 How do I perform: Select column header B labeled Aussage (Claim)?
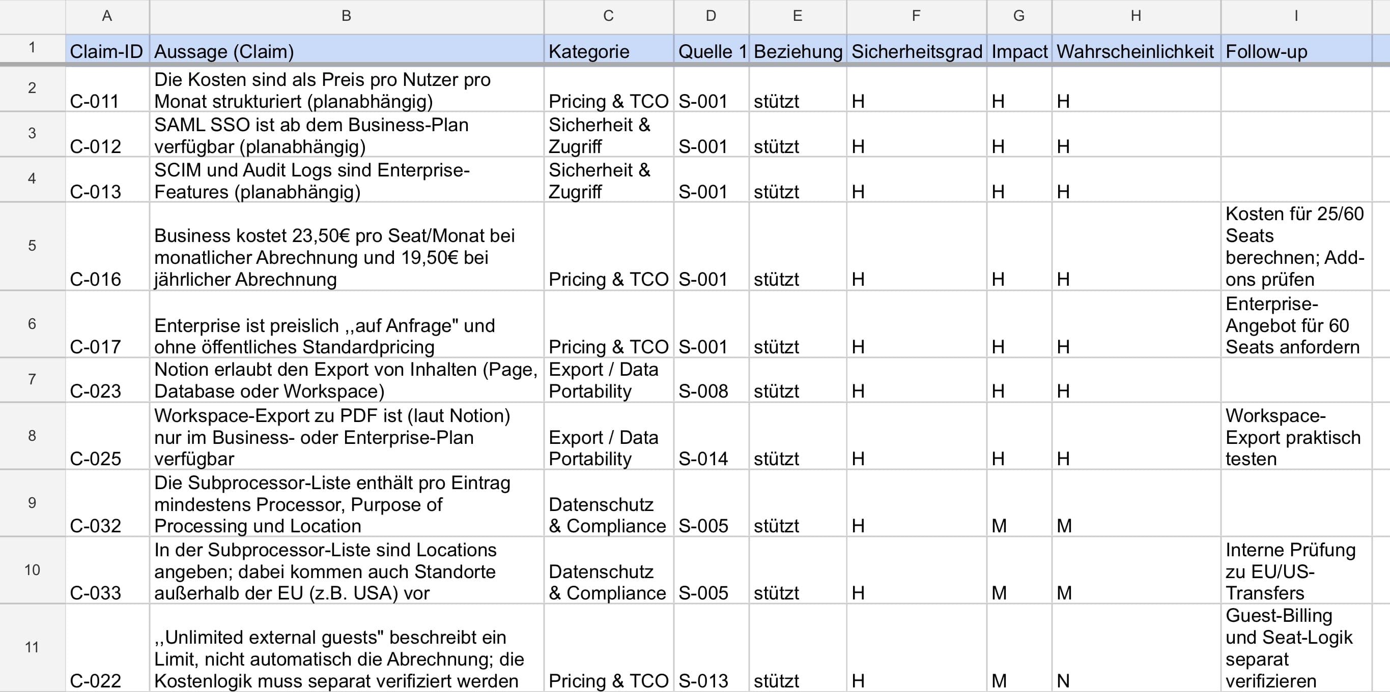point(348,16)
